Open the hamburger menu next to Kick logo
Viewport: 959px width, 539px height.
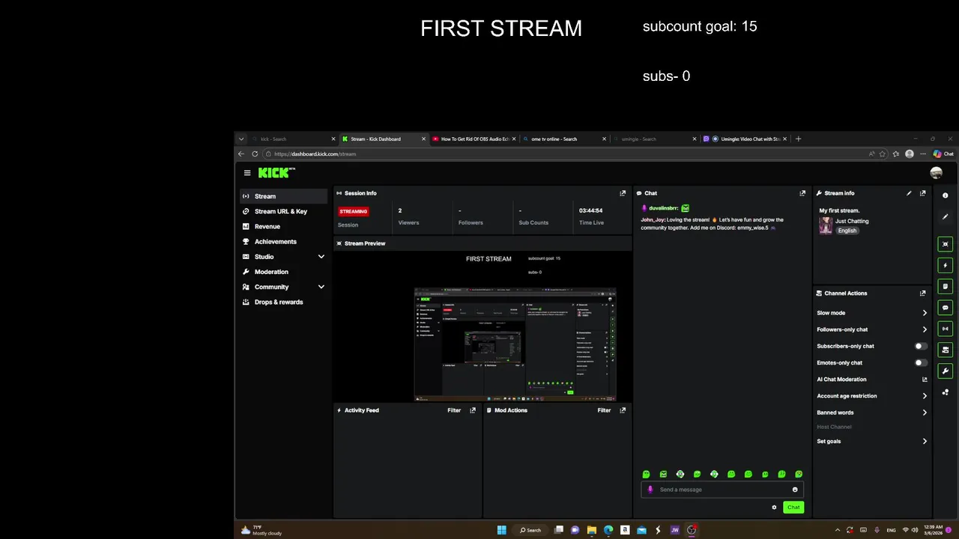tap(247, 173)
